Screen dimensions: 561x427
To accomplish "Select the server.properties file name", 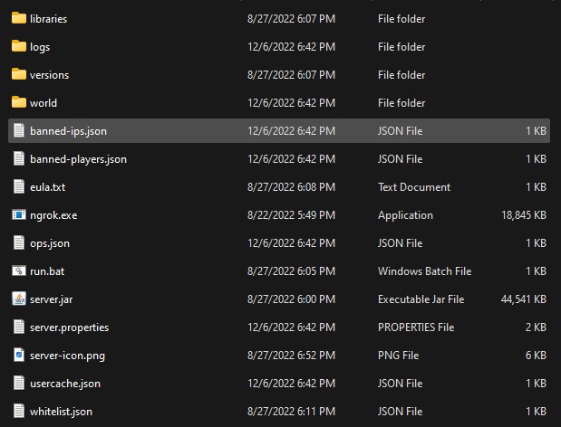I will pos(70,327).
